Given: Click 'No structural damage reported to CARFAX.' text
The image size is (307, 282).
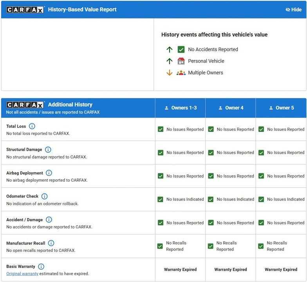Looking at the screenshot, I should (47, 157).
